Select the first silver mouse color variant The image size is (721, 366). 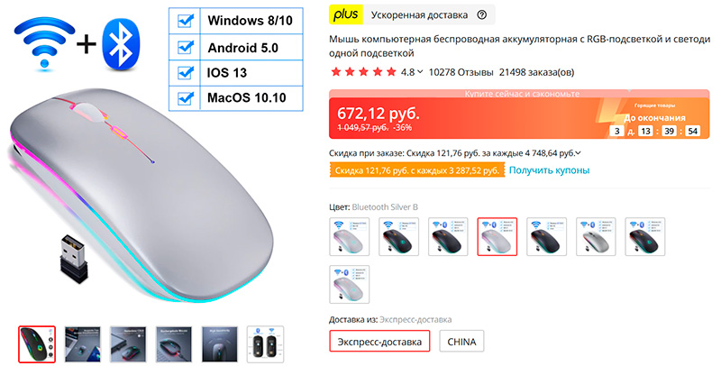[350, 236]
